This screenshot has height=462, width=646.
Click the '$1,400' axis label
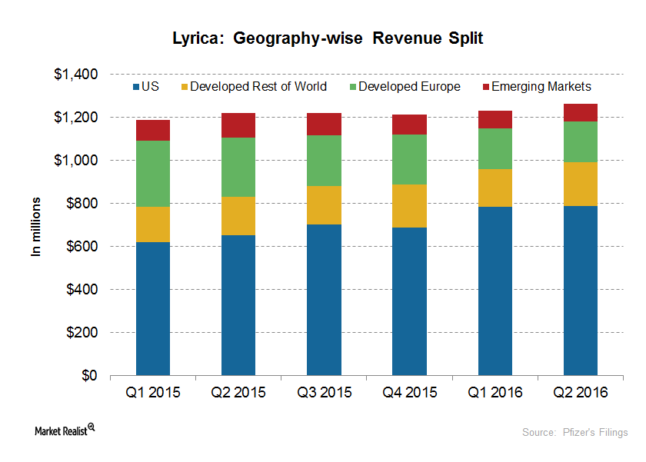(x=76, y=74)
